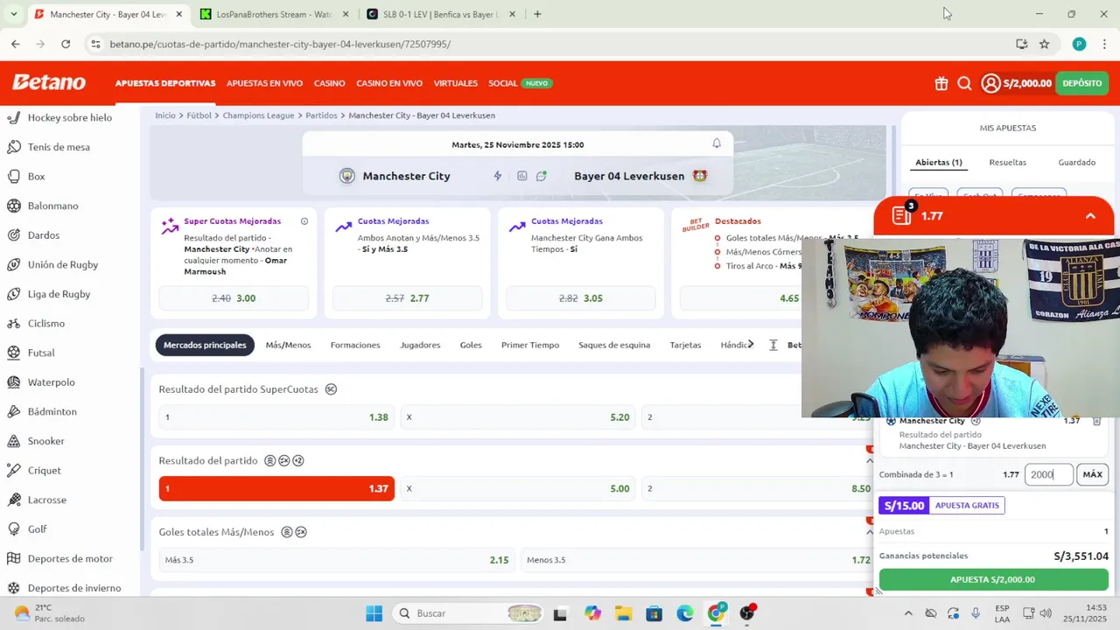The image size is (1120, 630).
Task: Select the Snooker icon in the sidebar
Action: (x=14, y=441)
